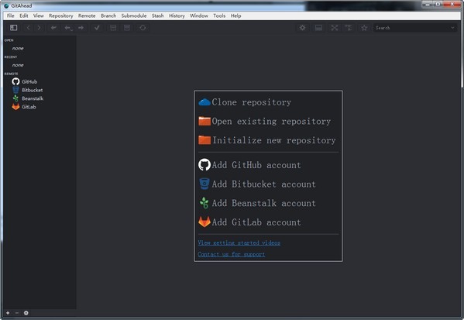
Task: Click the Stash toolbar icon
Action: click(x=113, y=28)
